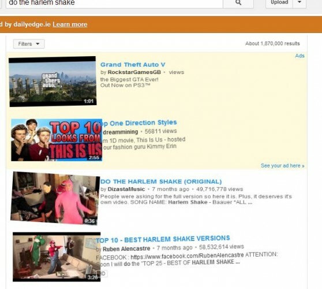Open the One Direction Top 10 thumbnail
This screenshot has width=322, height=289.
[x=57, y=140]
